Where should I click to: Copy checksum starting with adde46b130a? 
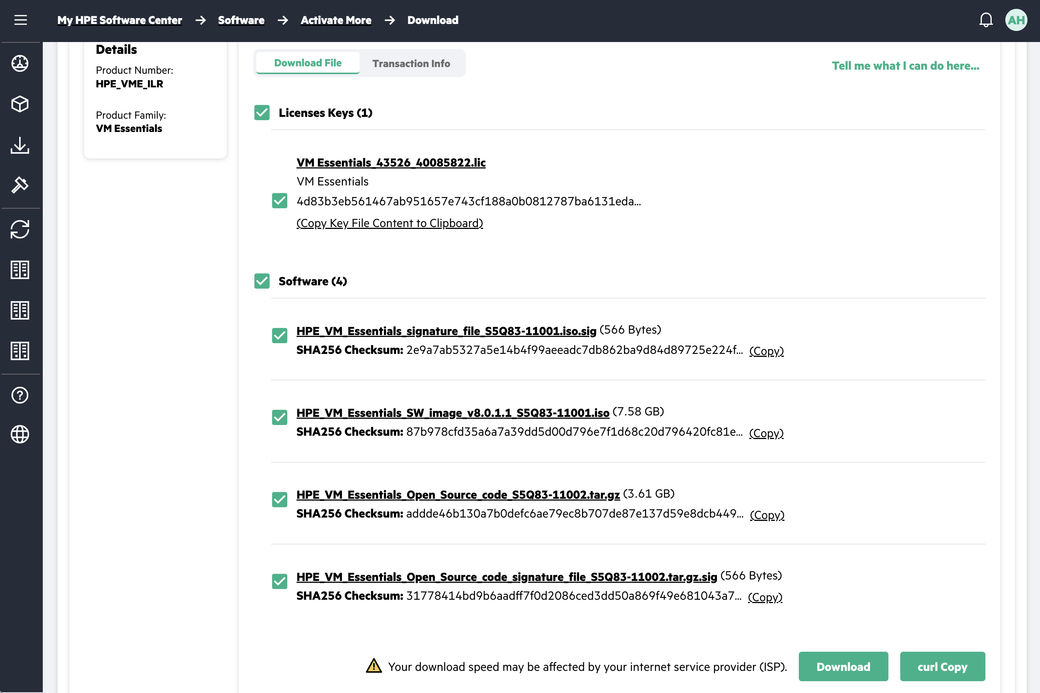pos(767,515)
